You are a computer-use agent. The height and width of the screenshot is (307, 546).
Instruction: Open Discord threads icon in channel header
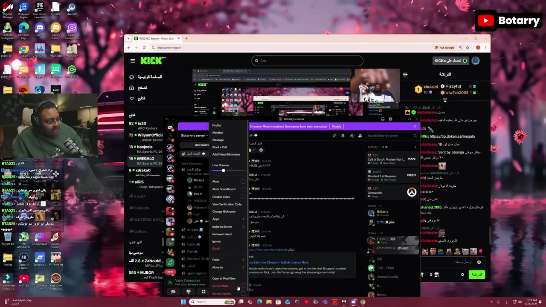334,136
